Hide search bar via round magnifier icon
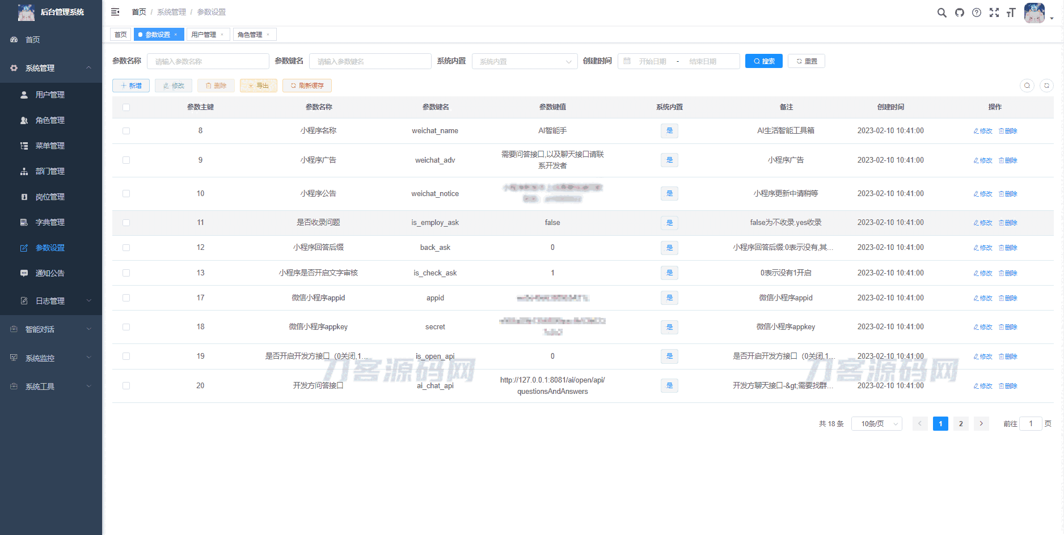The width and height of the screenshot is (1064, 535). click(1027, 86)
